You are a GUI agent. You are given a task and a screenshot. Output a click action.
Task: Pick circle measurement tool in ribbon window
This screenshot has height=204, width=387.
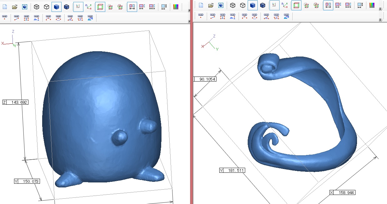255,16
